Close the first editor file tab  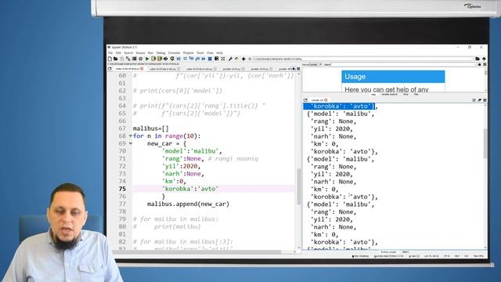click(x=142, y=69)
